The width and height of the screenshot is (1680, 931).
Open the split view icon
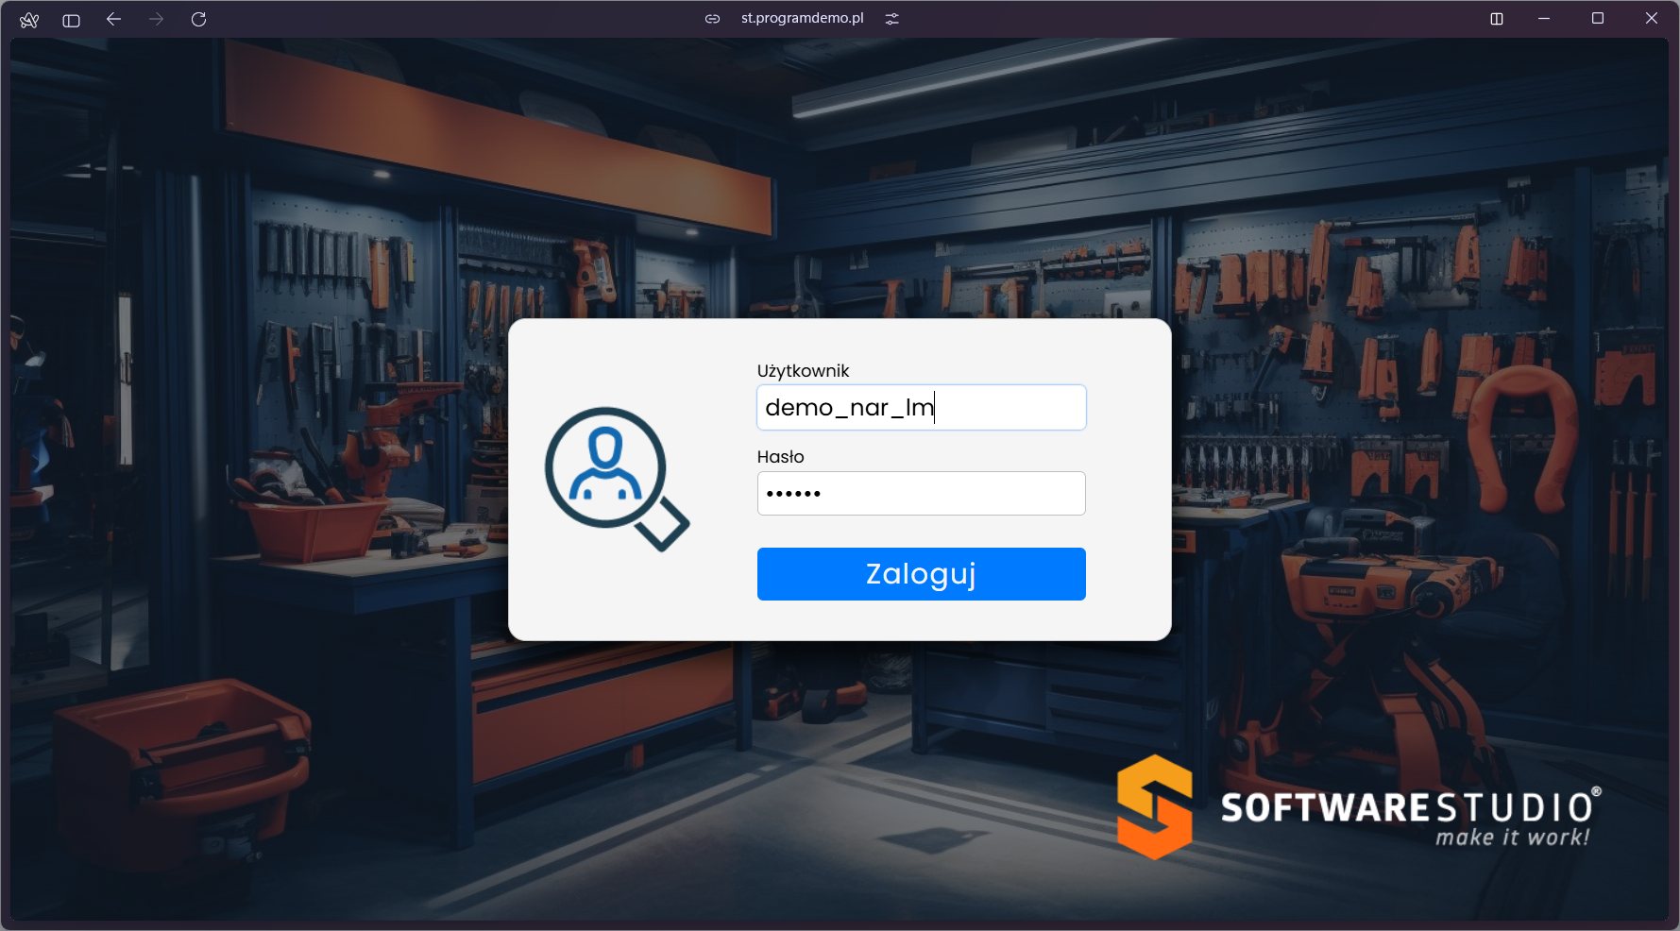point(1497,19)
